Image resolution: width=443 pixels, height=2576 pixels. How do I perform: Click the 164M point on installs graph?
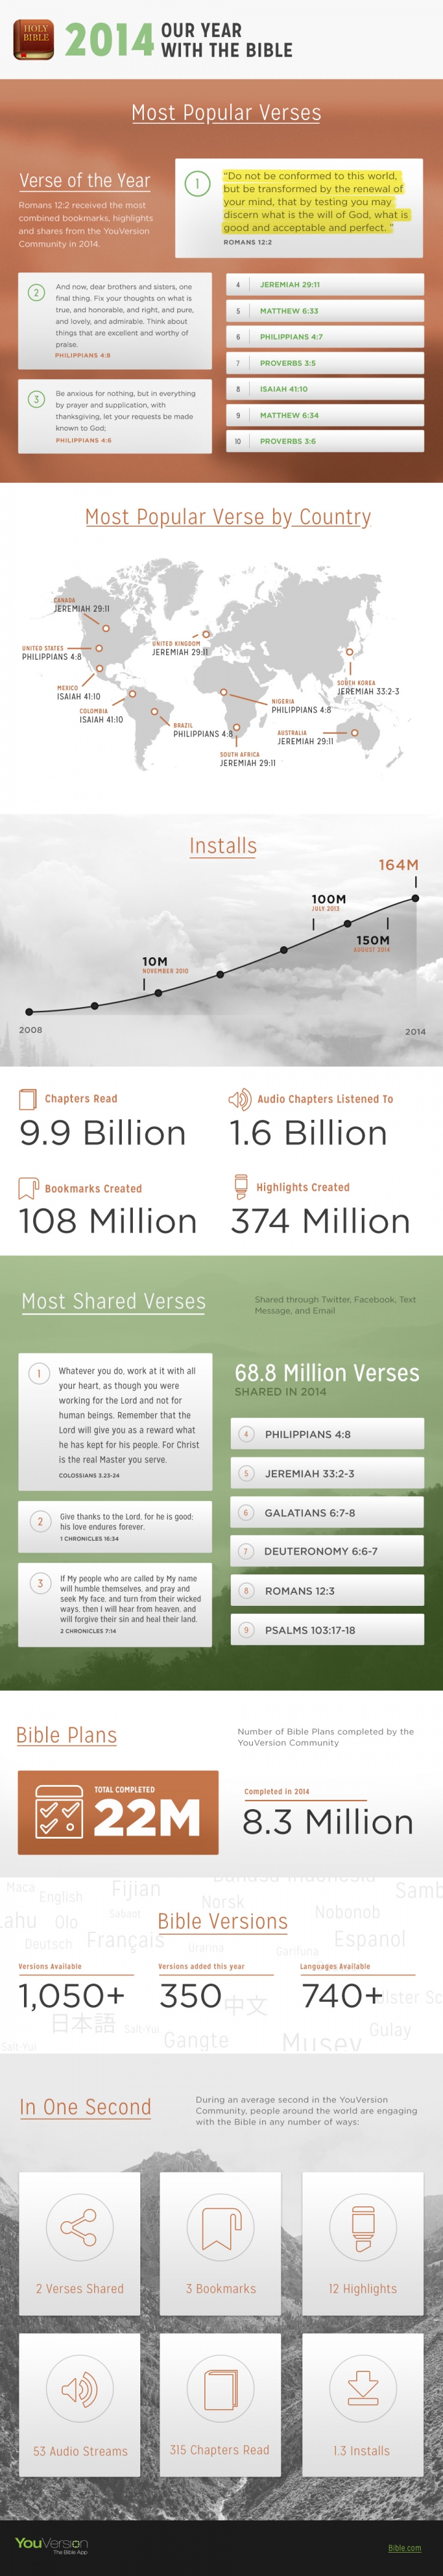click(x=415, y=898)
